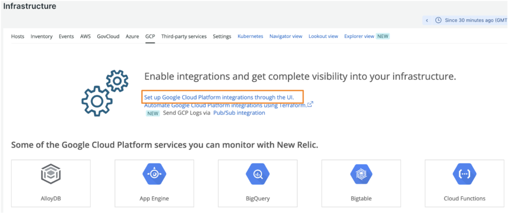This screenshot has width=509, height=214.
Task: Select the App Engine hexagon icon
Action: [154, 174]
